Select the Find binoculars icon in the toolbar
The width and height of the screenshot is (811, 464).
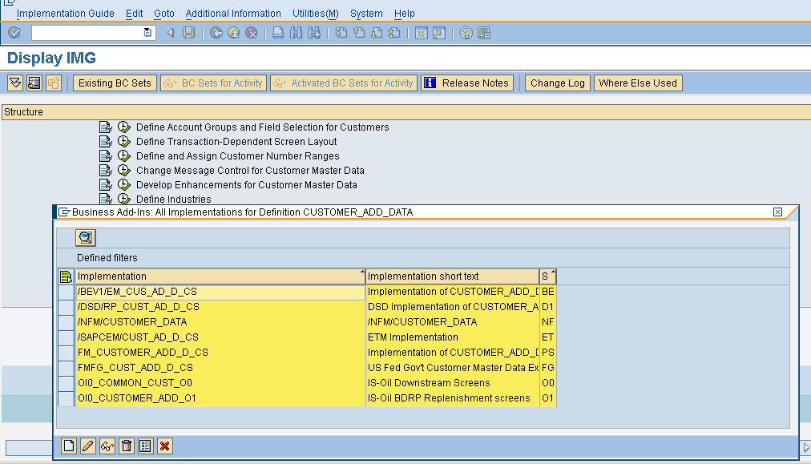click(x=295, y=33)
